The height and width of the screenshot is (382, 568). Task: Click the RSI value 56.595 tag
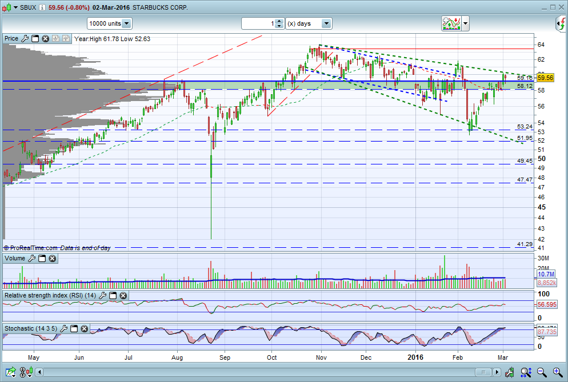pos(547,304)
